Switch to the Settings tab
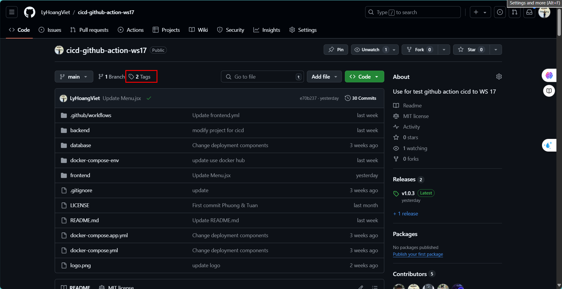The height and width of the screenshot is (289, 562). point(303,30)
